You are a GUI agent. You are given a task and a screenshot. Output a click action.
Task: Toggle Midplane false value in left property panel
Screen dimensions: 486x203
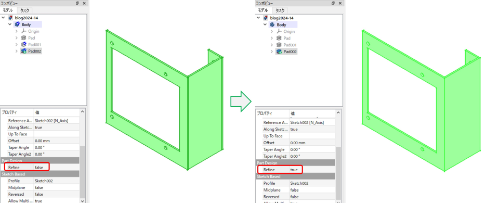[x=57, y=187]
